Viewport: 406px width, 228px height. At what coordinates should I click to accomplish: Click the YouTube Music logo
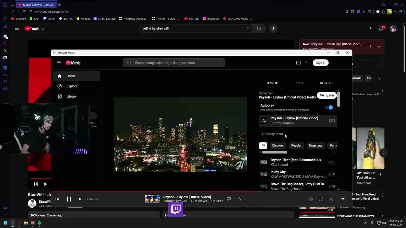[x=73, y=63]
